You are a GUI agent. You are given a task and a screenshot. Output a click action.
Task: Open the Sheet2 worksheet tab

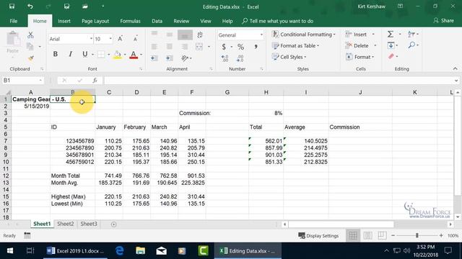coord(66,224)
